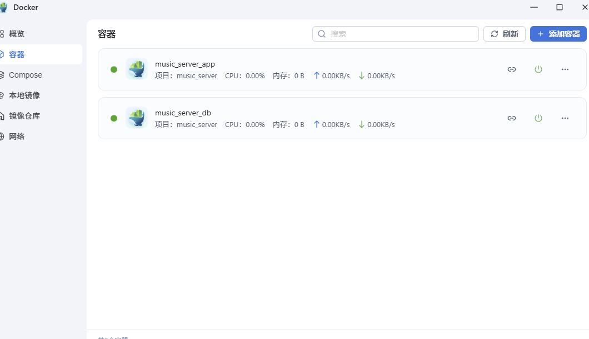
Task: Open more options menu for music_server_db
Action: tap(565, 118)
